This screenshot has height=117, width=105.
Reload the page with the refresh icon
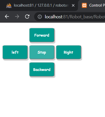pyautogui.click(x=27, y=17)
